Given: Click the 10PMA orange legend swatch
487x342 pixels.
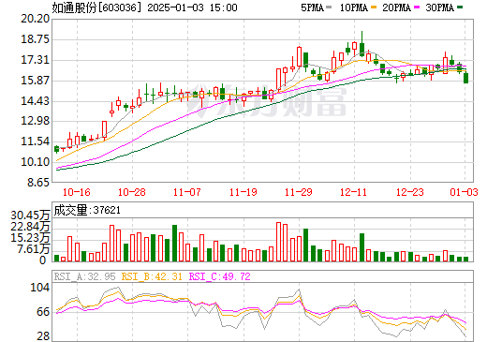Looking at the screenshot, I should (x=373, y=7).
